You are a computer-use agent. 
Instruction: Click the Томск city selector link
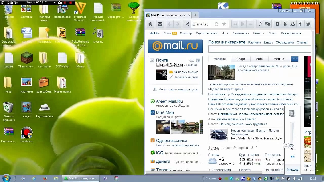[213, 148]
